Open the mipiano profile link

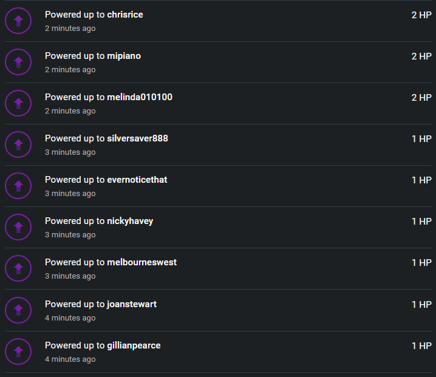point(124,56)
